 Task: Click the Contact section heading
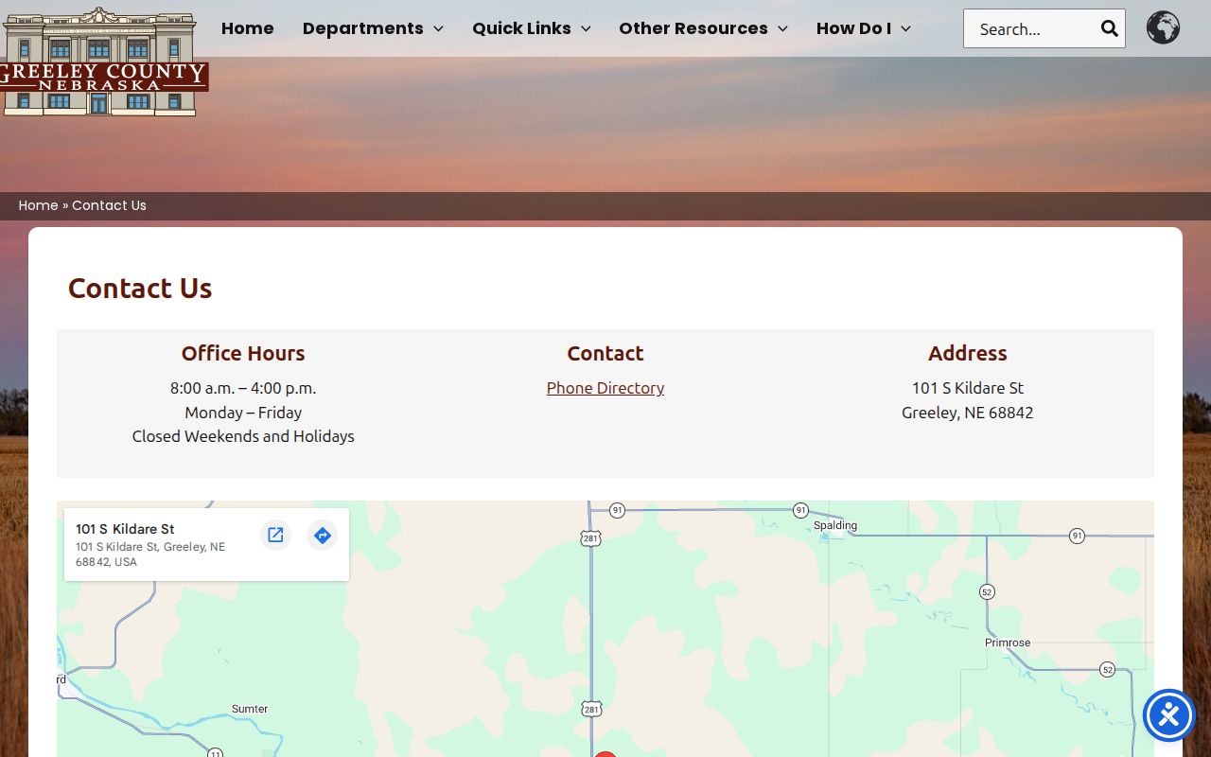(605, 353)
